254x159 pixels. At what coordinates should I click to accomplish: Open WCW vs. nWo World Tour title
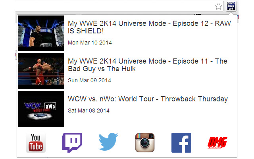(148, 99)
